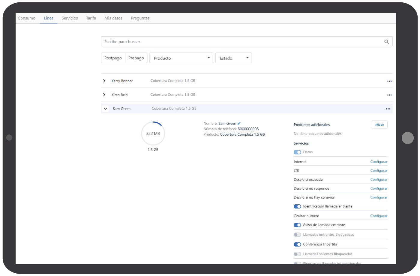
Task: Enable Llamadas entrantes Bloqueadas switch
Action: click(x=297, y=235)
